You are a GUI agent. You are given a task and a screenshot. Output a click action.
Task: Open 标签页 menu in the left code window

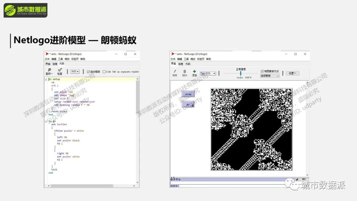(75, 59)
